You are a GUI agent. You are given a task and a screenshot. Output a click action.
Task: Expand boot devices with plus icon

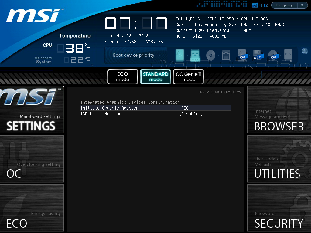pyautogui.click(x=305, y=51)
